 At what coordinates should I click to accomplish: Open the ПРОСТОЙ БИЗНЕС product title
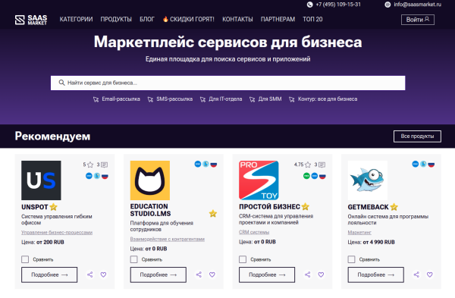point(269,206)
